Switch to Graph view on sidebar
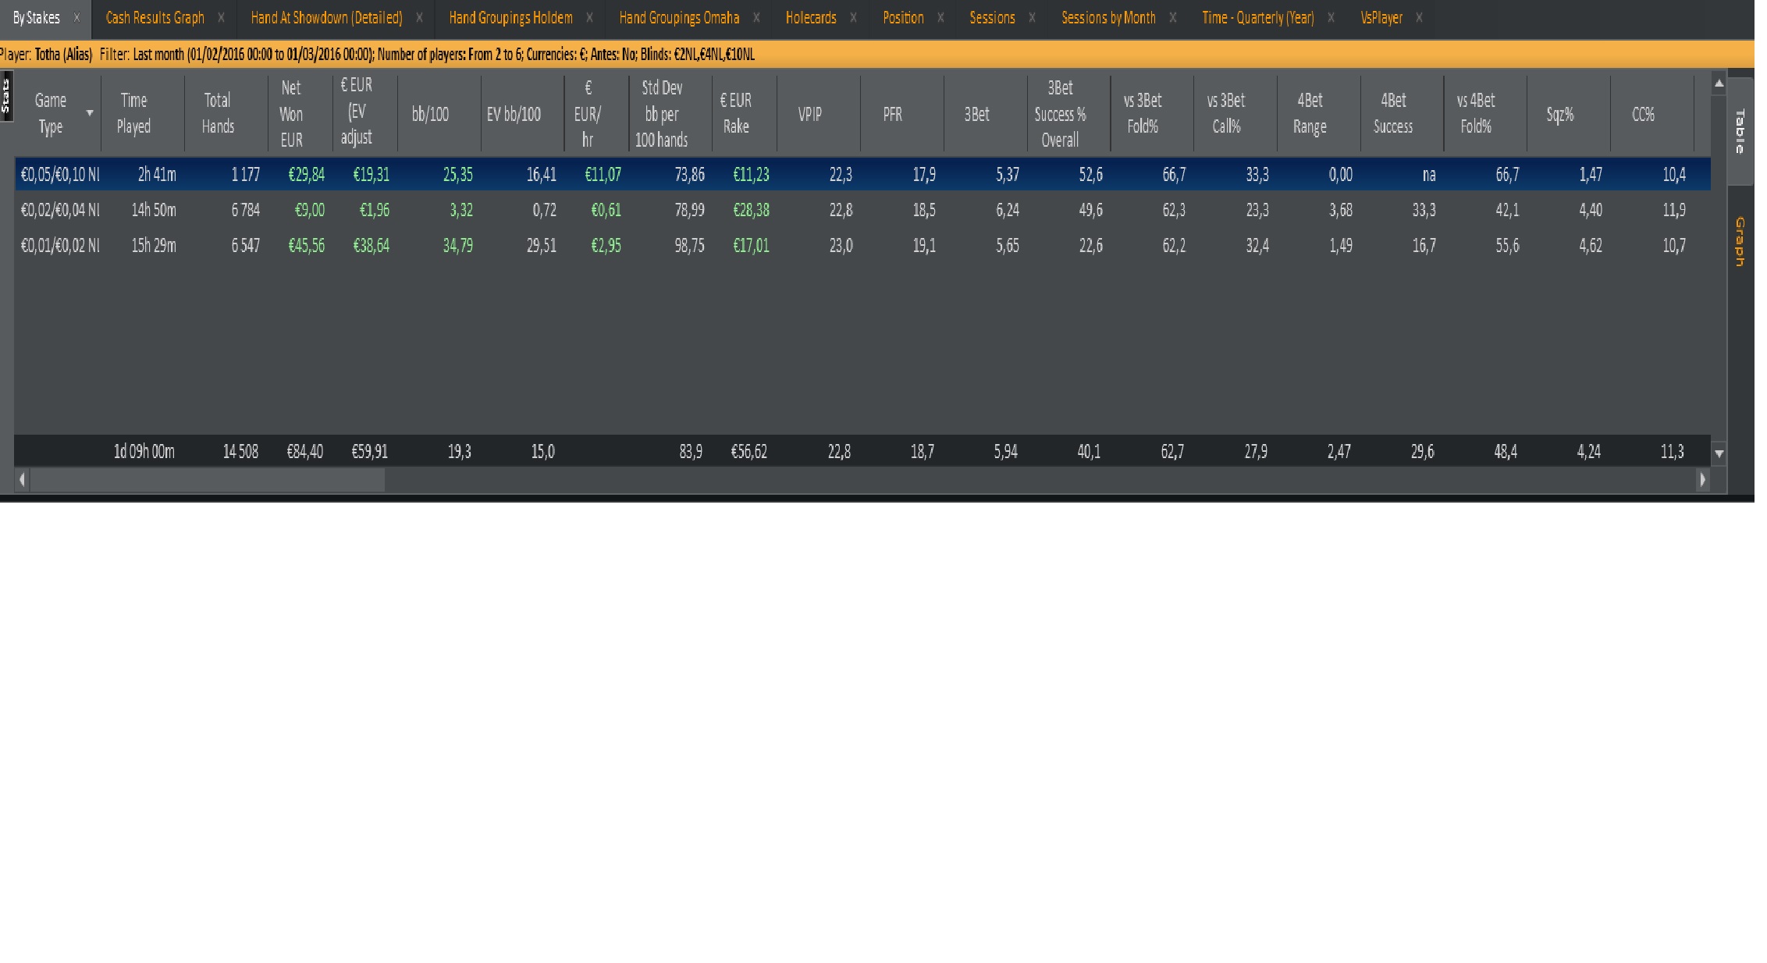 [x=1739, y=242]
